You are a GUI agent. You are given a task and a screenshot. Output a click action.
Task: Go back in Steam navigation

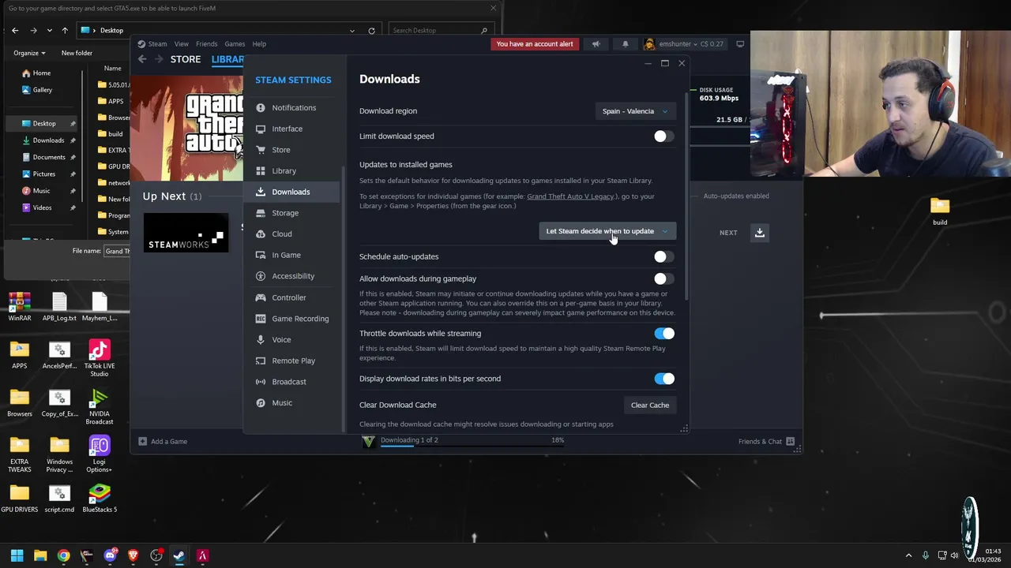[142, 59]
